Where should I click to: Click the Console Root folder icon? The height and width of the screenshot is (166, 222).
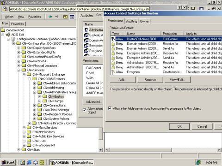point(3,30)
